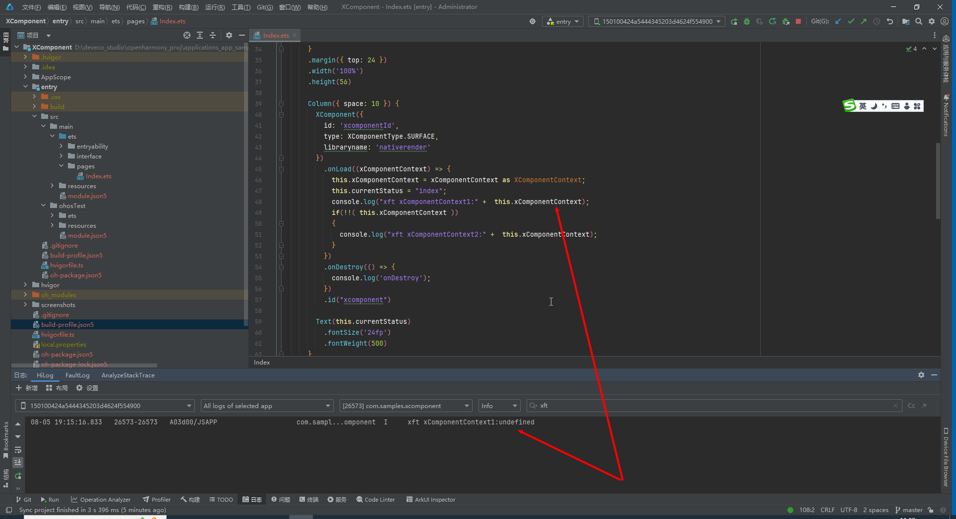Click the editor vertical scrollbar
This screenshot has width=956, height=519.
[x=938, y=181]
